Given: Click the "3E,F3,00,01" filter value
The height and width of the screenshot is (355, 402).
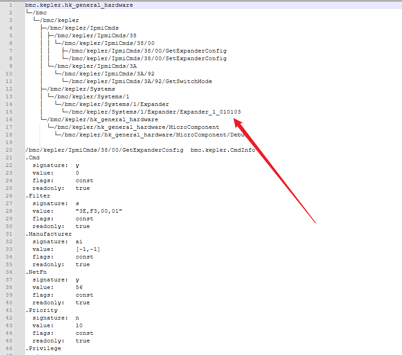Looking at the screenshot, I should point(99,211).
